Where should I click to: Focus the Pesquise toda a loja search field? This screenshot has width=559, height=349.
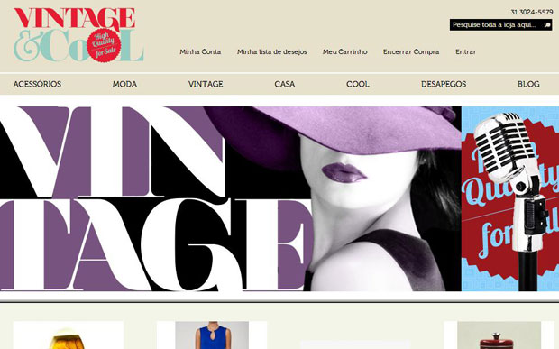coord(496,25)
